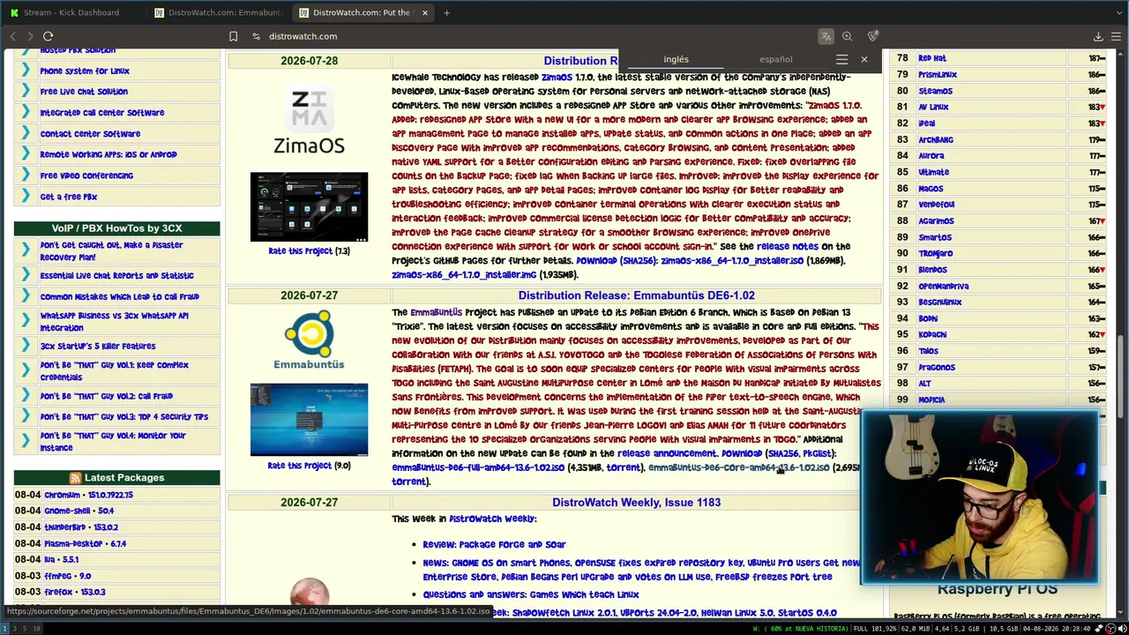Open Emmabuntüs 'release announcement' link

pos(667,453)
